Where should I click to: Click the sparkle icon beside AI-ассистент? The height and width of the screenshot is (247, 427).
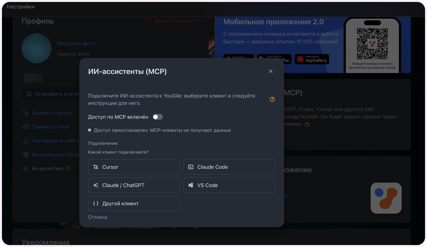(x=26, y=169)
